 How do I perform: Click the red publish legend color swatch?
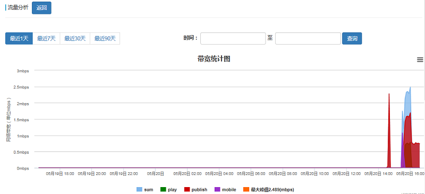click(187, 190)
